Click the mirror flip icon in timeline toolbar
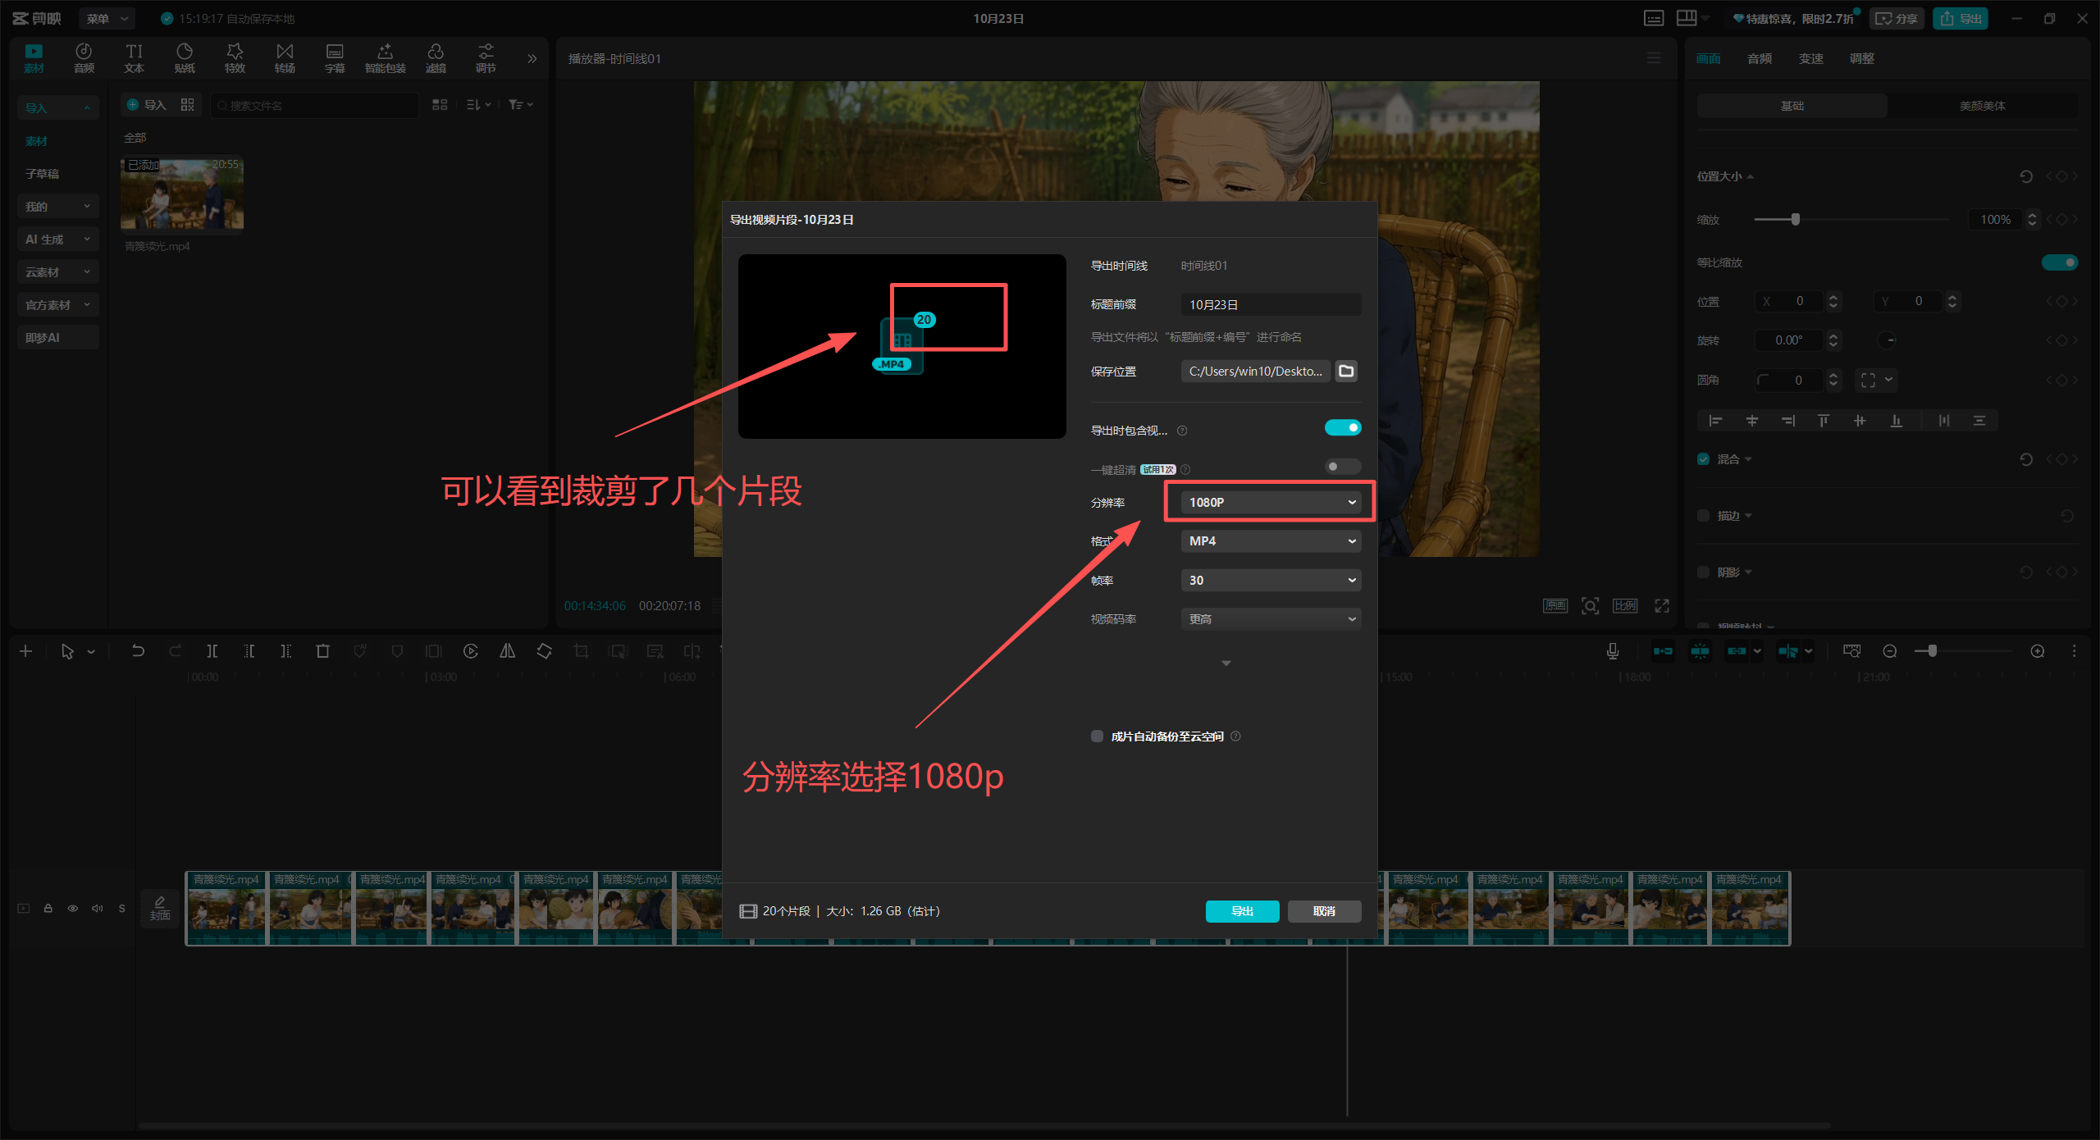2100x1140 pixels. (508, 651)
